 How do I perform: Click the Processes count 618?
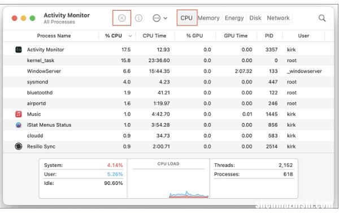tap(288, 174)
